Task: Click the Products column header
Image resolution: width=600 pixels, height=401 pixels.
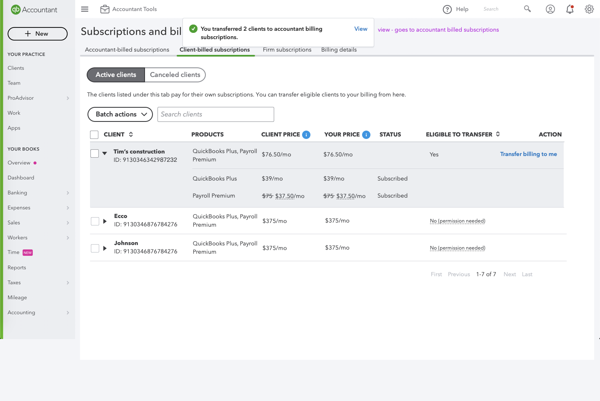Action: [x=207, y=135]
